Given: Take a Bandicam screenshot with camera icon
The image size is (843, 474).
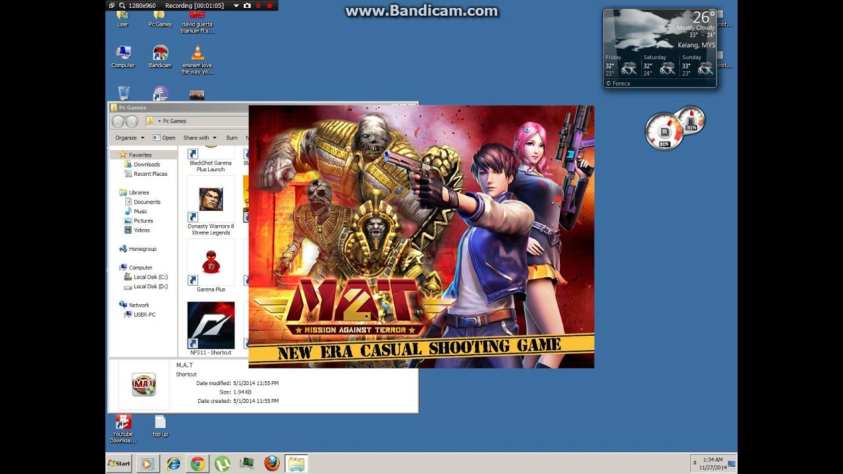Looking at the screenshot, I should click(x=247, y=5).
